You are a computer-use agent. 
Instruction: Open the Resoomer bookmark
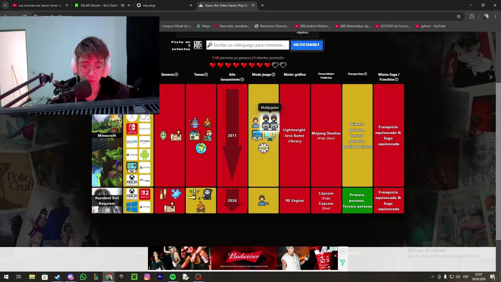(271, 26)
